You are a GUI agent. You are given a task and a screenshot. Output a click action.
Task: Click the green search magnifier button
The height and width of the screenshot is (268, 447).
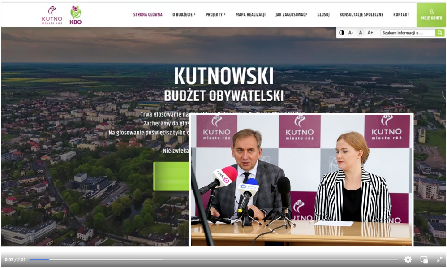440,33
